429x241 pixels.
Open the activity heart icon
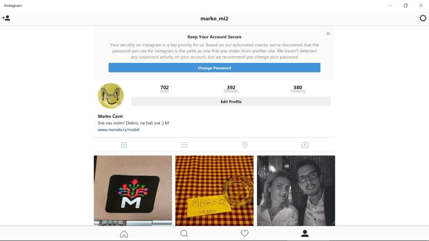point(245,233)
